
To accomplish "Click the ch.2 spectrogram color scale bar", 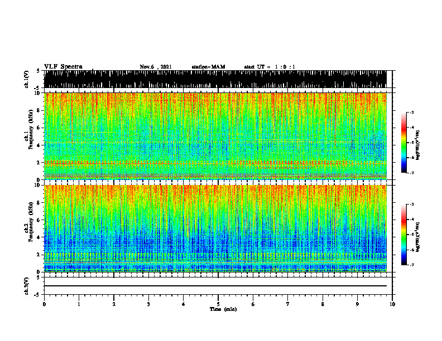I will pyautogui.click(x=403, y=235).
